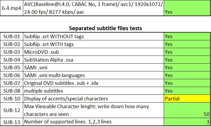Select the Yes result for 6.4.mp4
Image resolution: width=211 pixels, height=127 pixels.
pyautogui.click(x=187, y=8)
